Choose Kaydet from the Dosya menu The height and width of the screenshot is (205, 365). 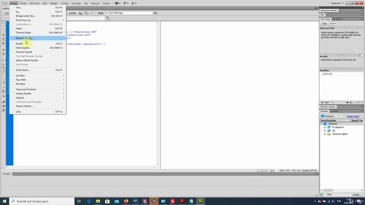(38, 43)
